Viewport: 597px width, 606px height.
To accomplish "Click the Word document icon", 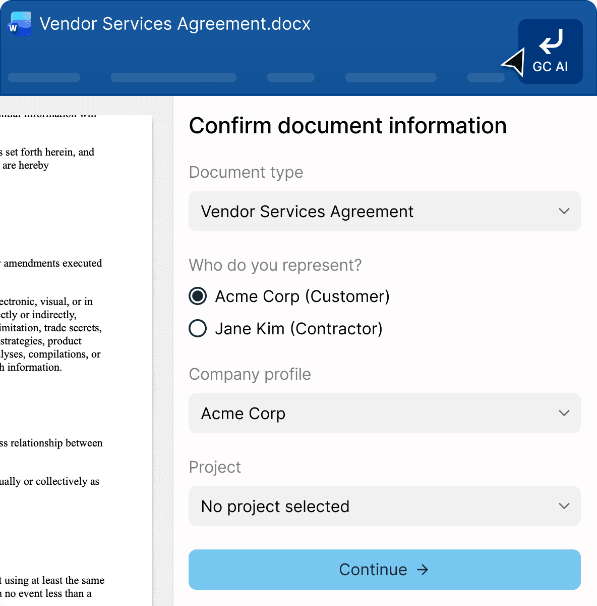I will [x=20, y=24].
